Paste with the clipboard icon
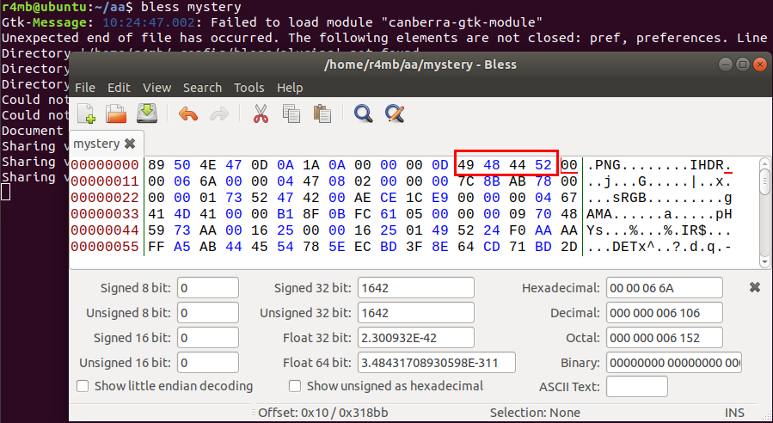The image size is (773, 423). pyautogui.click(x=322, y=113)
